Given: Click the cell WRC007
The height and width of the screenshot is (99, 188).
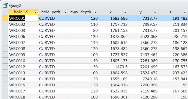Looking at the screenshot, I should [x=23, y=42].
